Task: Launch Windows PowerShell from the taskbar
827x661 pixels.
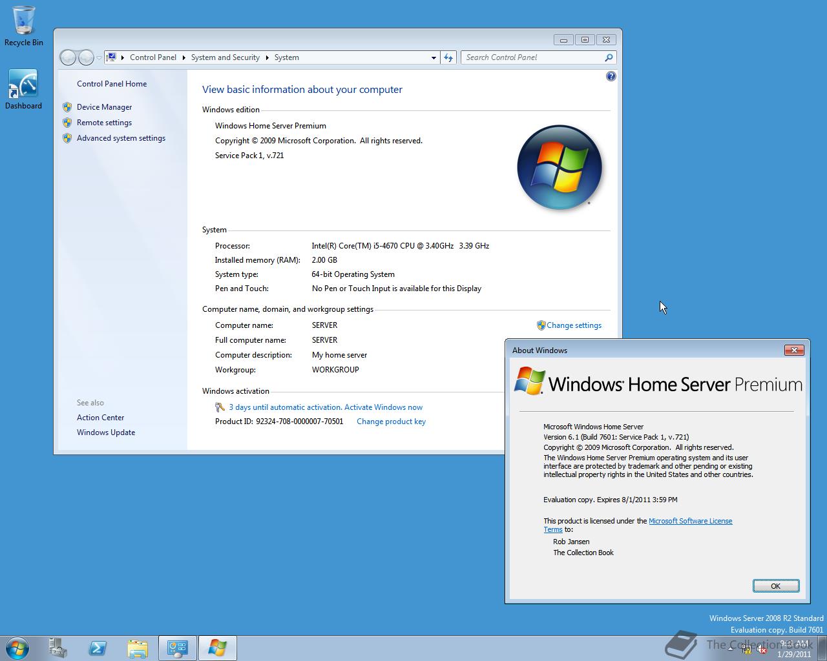Action: click(98, 647)
